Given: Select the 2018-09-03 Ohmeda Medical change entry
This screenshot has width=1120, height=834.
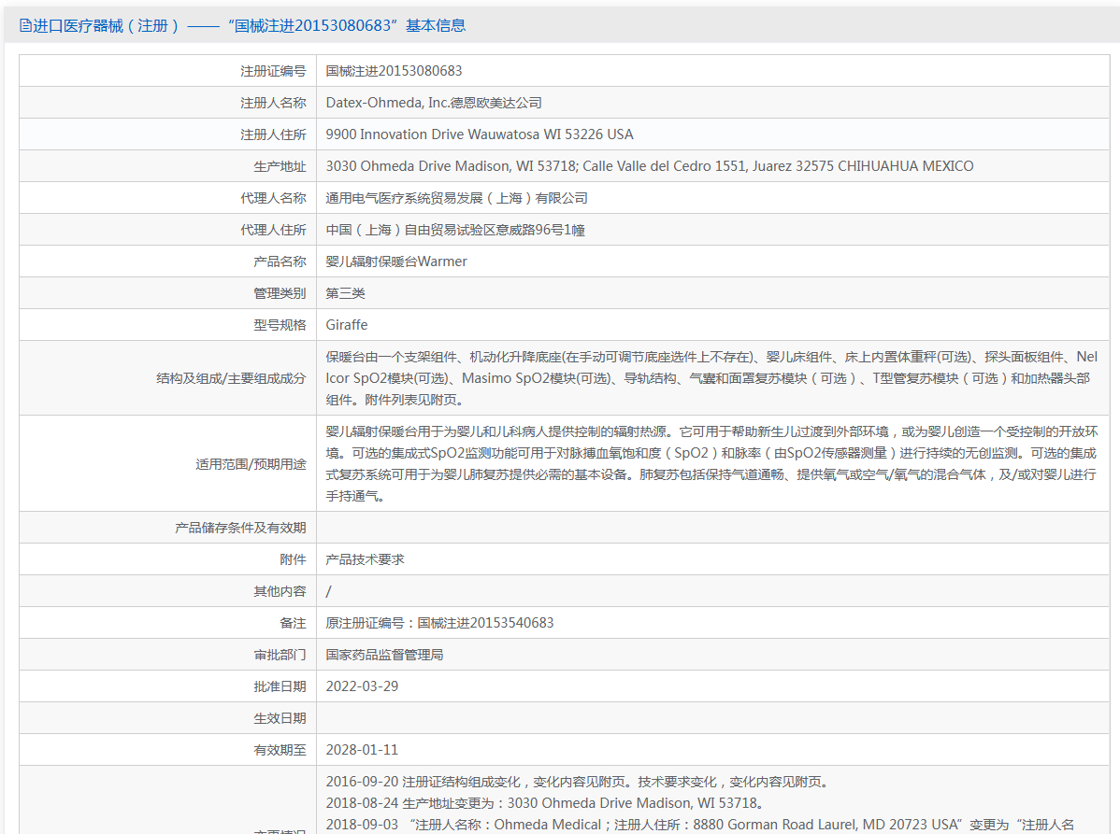Looking at the screenshot, I should tap(700, 825).
